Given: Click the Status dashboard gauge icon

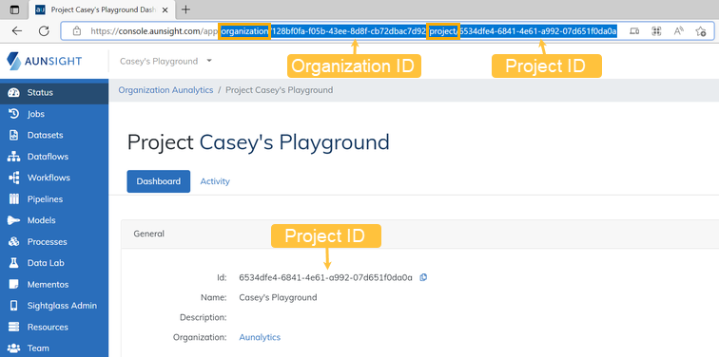Looking at the screenshot, I should (13, 92).
